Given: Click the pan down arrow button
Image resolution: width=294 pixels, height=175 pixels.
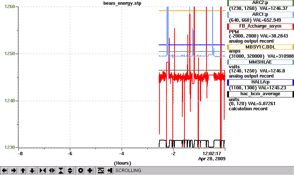Looking at the screenshot, I should tap(32, 171).
